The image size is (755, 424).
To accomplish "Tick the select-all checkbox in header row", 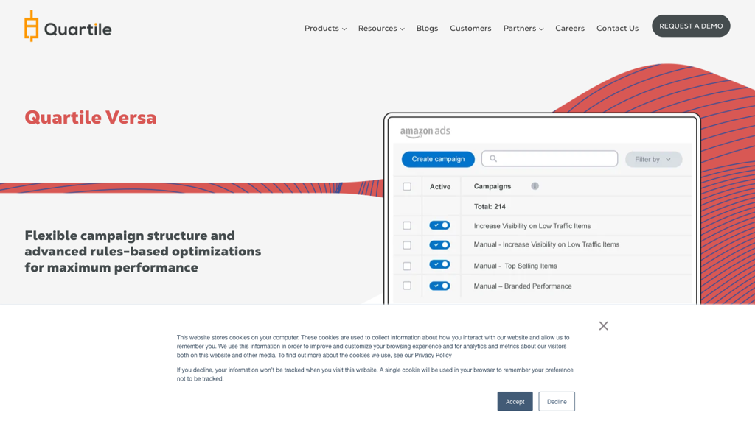I will 407,187.
